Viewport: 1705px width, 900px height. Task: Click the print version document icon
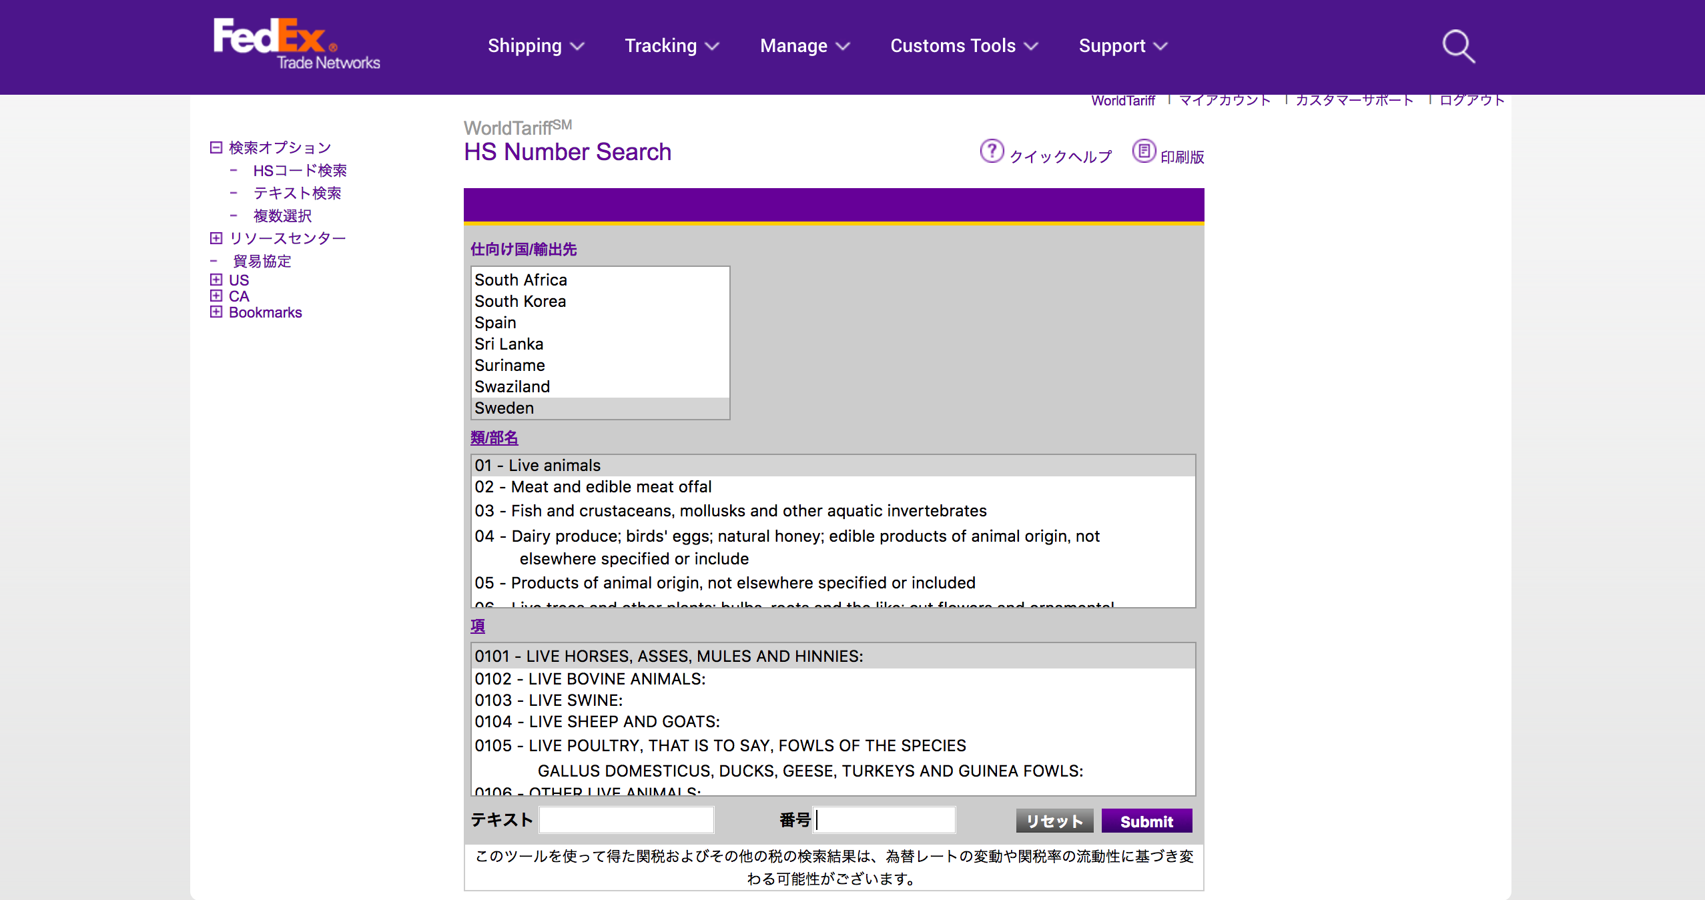pyautogui.click(x=1144, y=151)
